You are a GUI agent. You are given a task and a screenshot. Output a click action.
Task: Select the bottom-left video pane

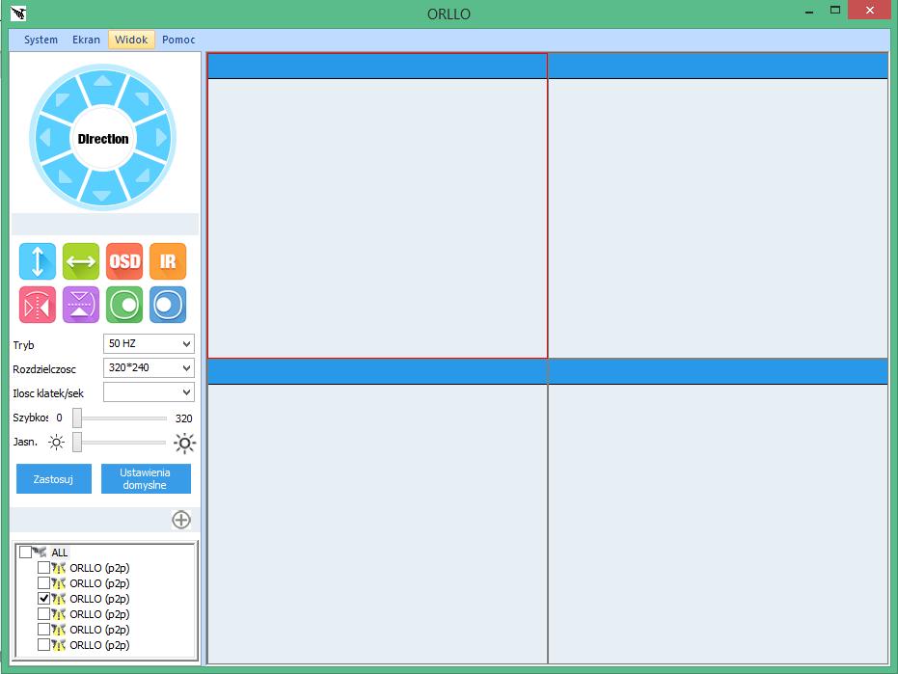click(x=377, y=511)
